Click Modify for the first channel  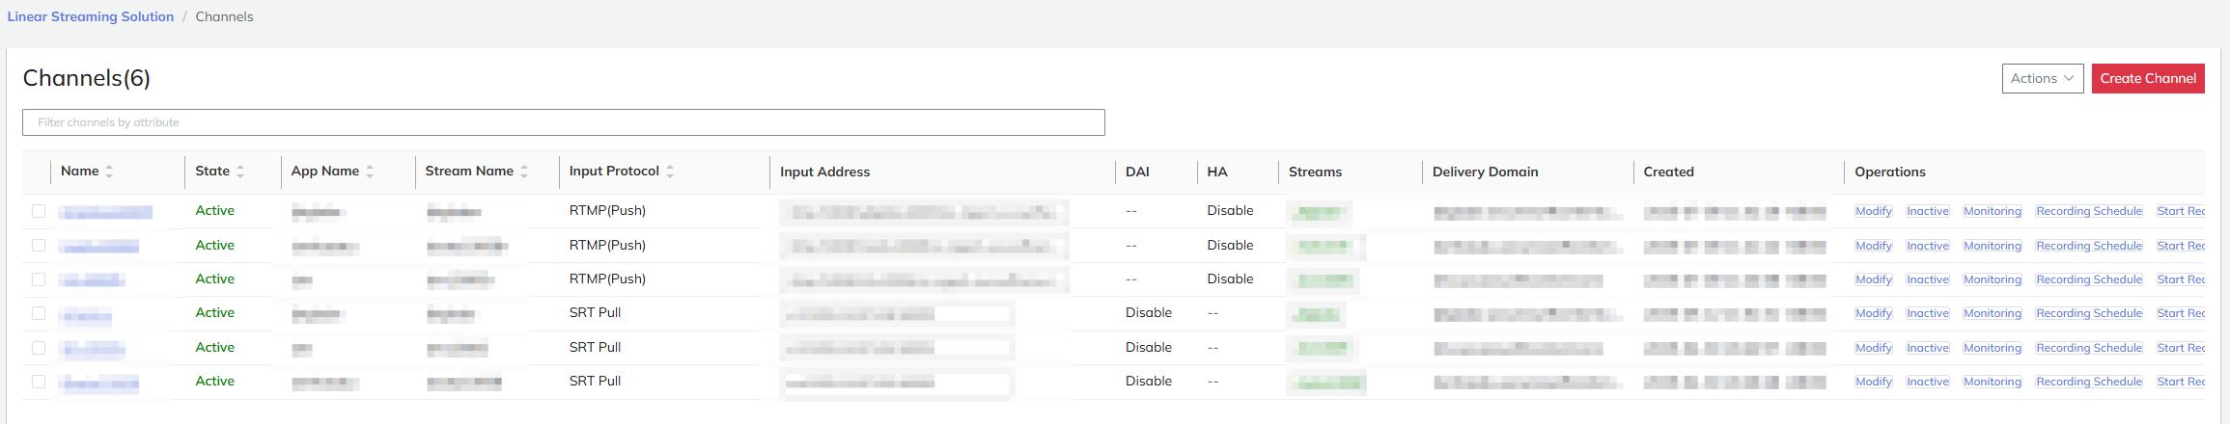click(x=1873, y=211)
